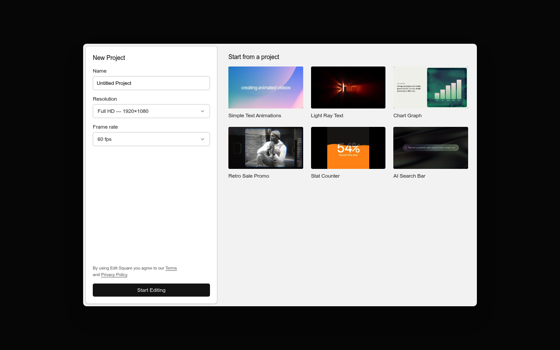Select the Stat Counter thumbnail
This screenshot has width=560, height=350.
pos(348,148)
